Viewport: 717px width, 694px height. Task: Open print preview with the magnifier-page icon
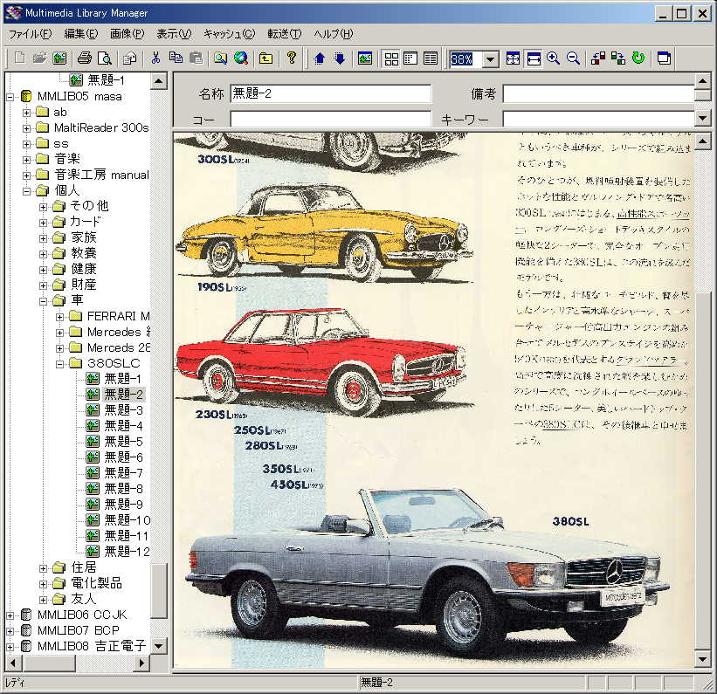click(105, 58)
